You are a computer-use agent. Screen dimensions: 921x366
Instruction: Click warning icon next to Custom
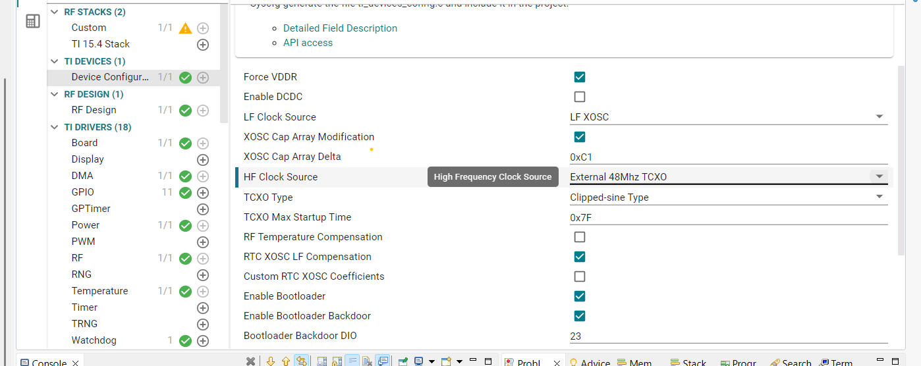click(186, 28)
